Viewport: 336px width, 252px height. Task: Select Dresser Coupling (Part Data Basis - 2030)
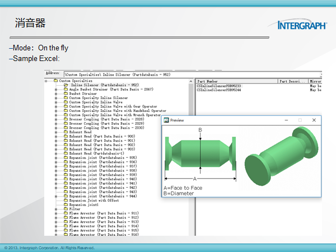pyautogui.click(x=106, y=128)
